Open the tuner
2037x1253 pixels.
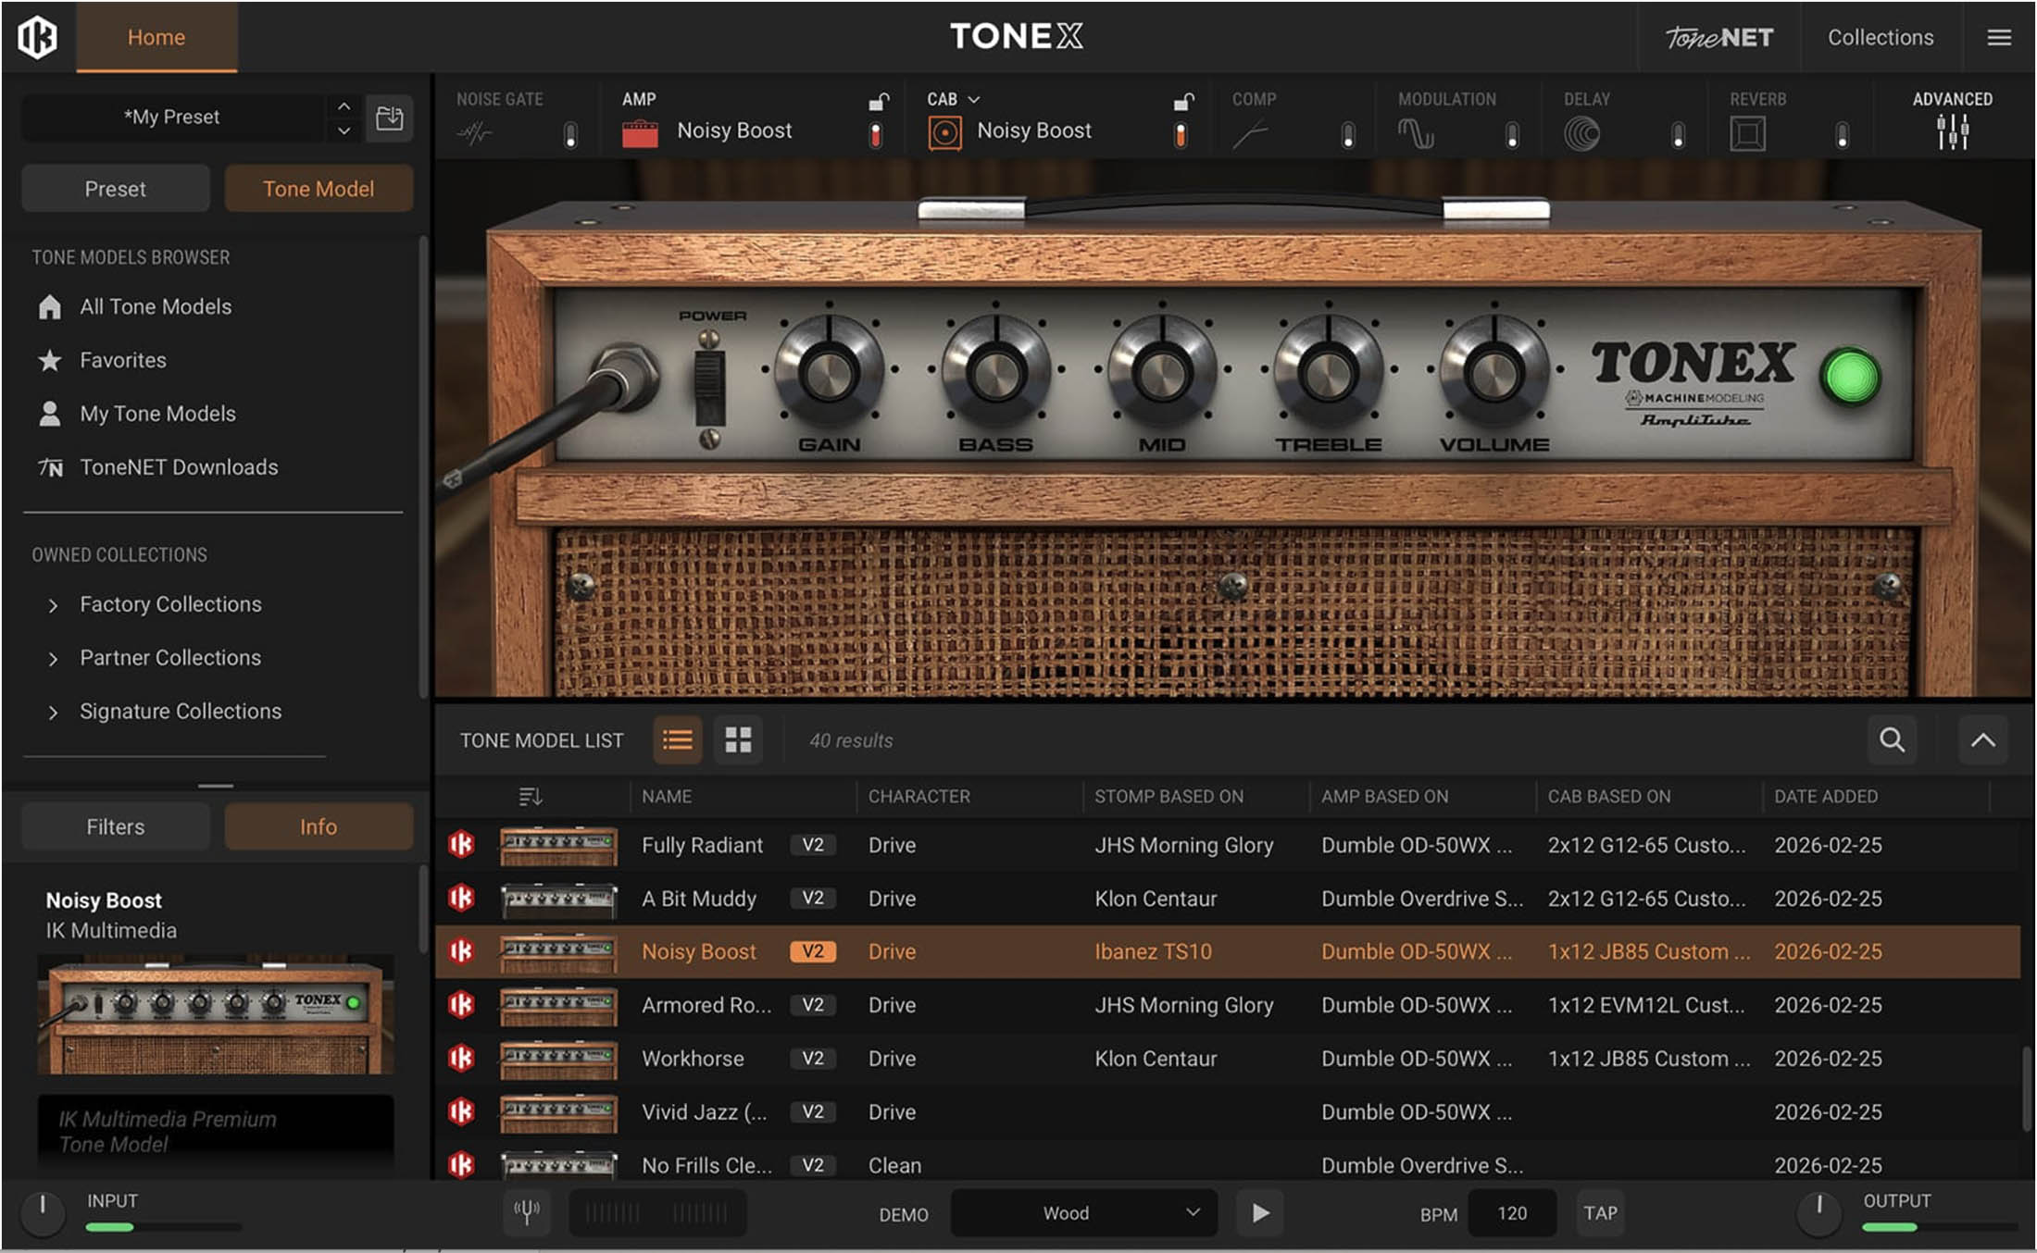point(526,1213)
